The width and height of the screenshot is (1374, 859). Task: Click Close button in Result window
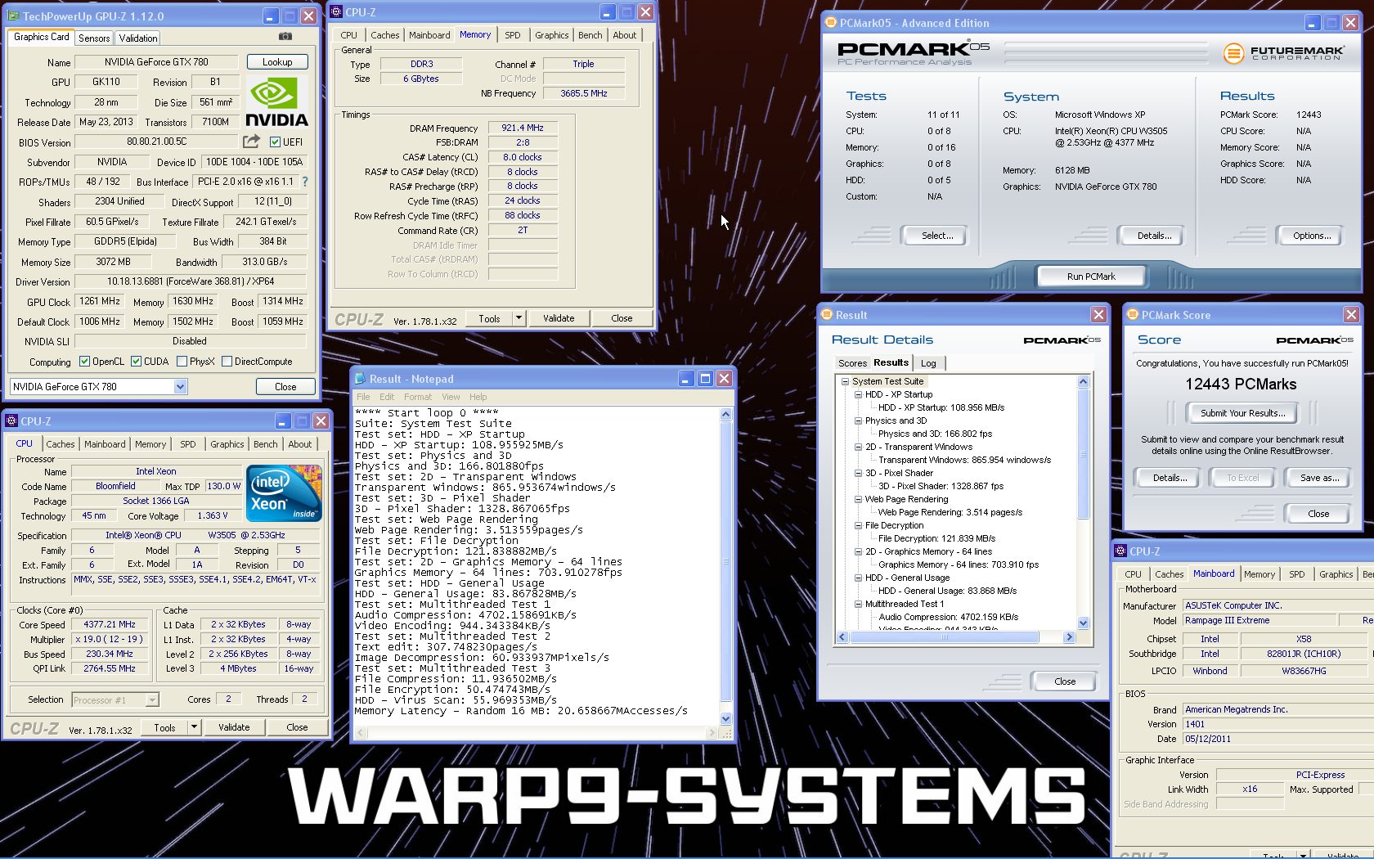point(1065,681)
